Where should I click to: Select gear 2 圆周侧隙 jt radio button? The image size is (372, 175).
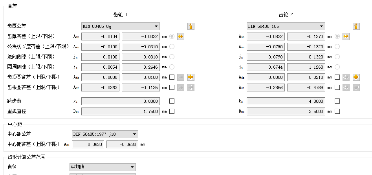point(337,67)
